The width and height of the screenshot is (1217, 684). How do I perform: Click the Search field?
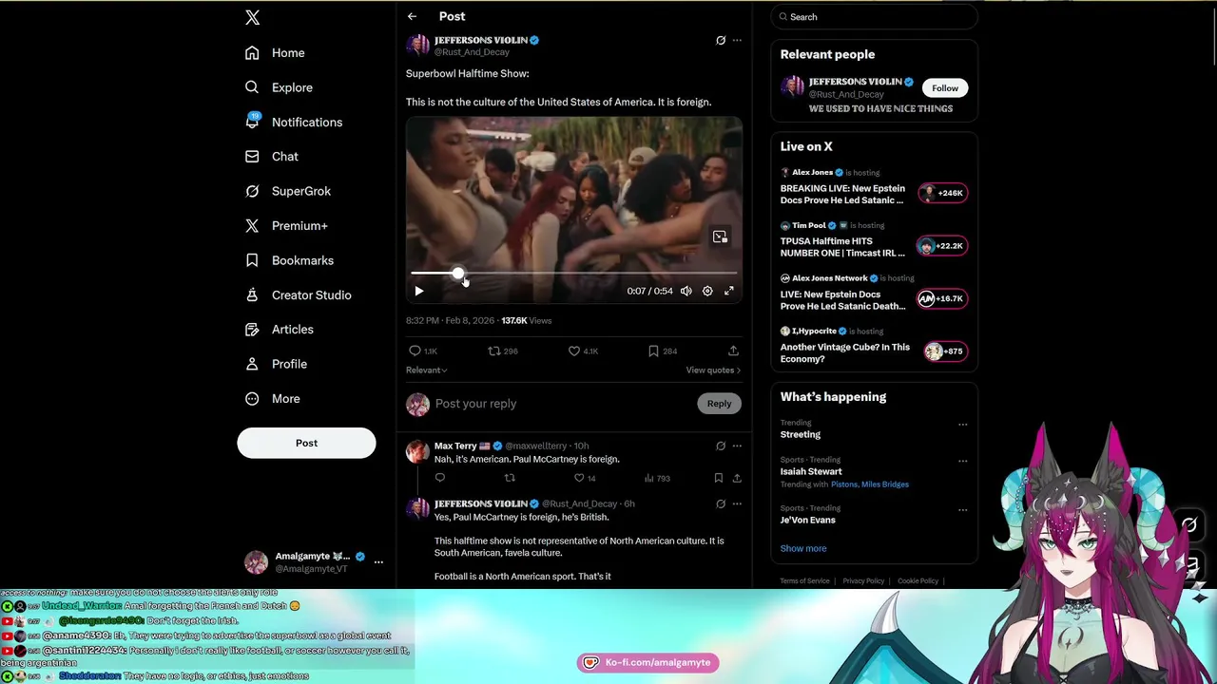875,17
